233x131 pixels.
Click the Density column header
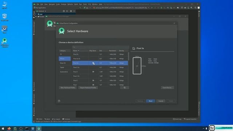point(123,51)
